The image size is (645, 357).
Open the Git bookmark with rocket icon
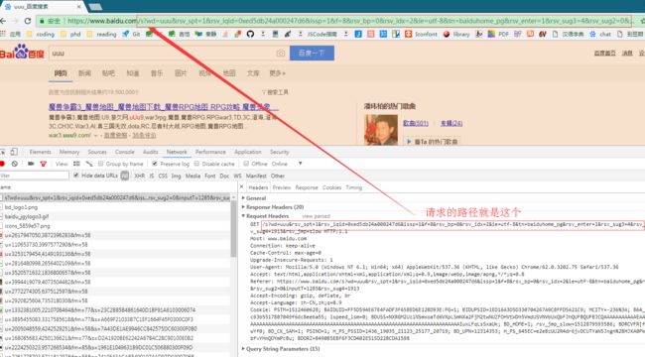[x=131, y=34]
